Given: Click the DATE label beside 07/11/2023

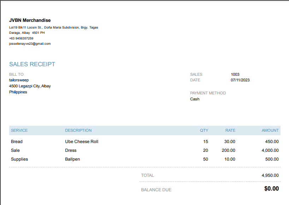Looking at the screenshot, I should coord(195,80).
